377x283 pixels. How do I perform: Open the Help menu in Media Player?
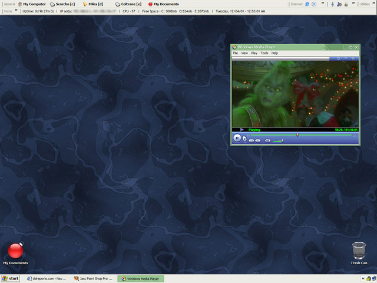275,53
